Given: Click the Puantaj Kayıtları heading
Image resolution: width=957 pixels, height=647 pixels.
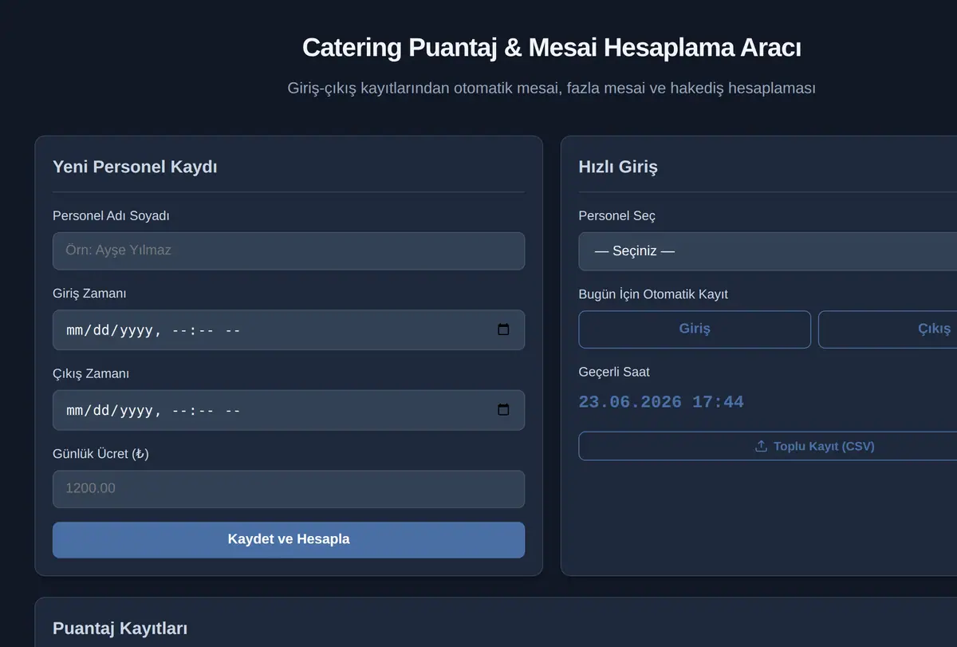Looking at the screenshot, I should coord(120,629).
